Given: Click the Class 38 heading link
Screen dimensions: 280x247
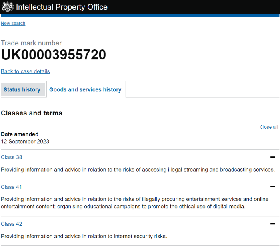Looking at the screenshot, I should point(11,157).
